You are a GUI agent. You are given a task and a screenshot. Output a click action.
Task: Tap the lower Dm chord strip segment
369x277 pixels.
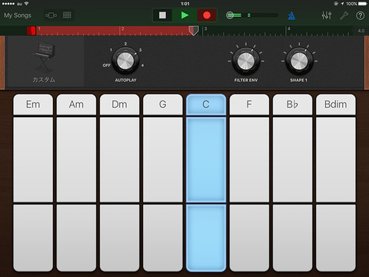pos(119,238)
